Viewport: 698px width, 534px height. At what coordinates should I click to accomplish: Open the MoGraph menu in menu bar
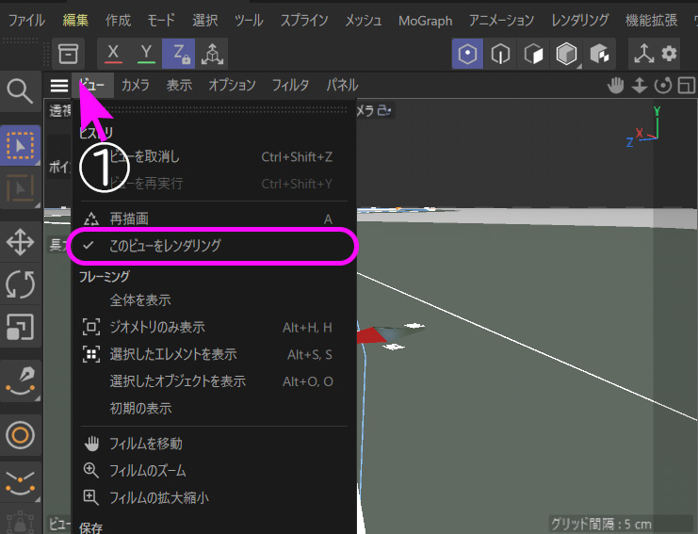click(425, 20)
